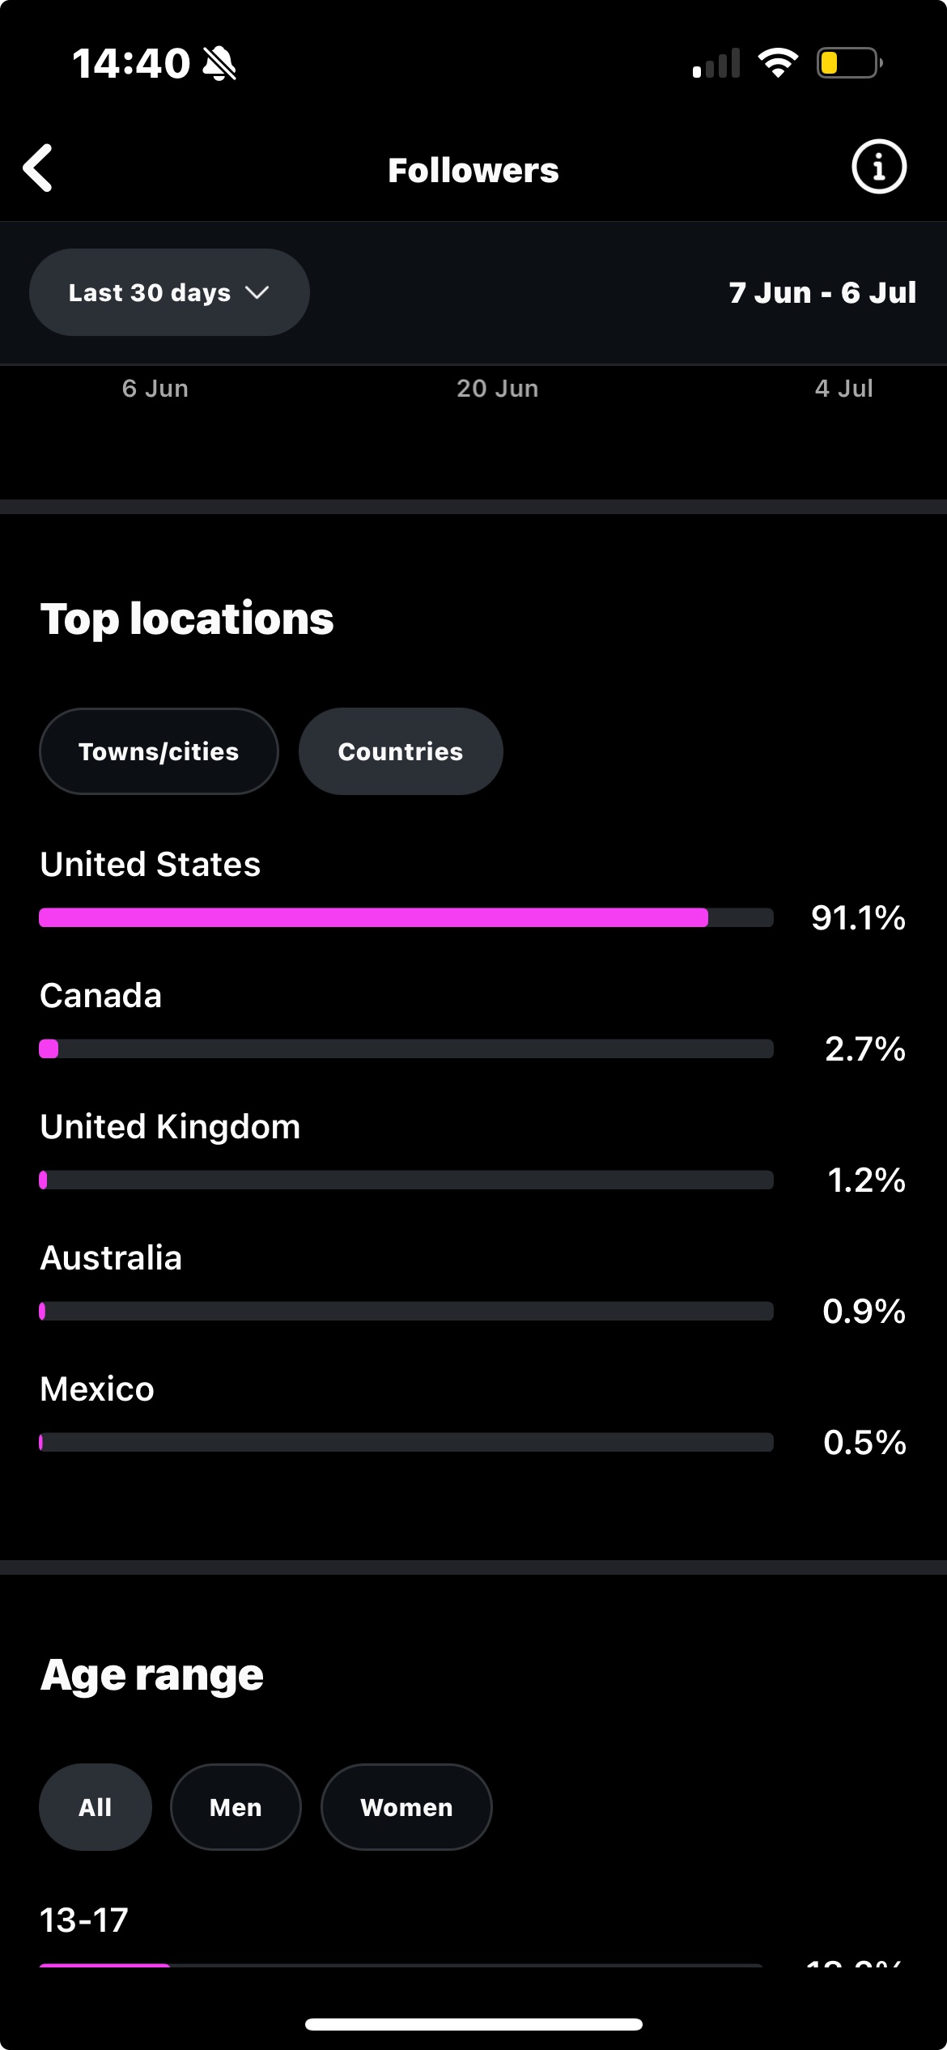Tap the muted bell status icon

219,63
